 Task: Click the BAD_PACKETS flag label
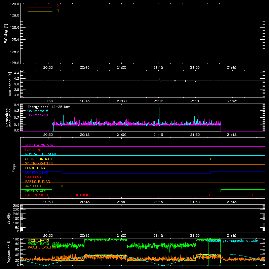(x=37, y=195)
